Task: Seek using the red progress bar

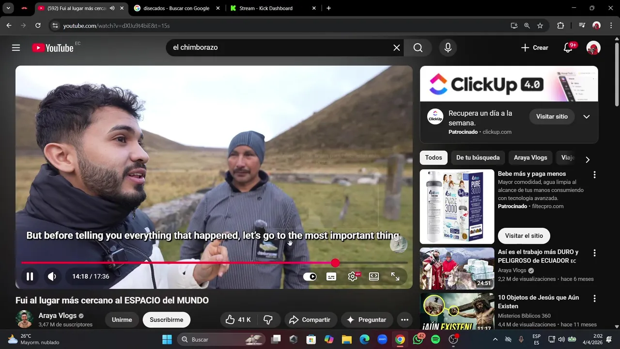Action: [x=214, y=263]
